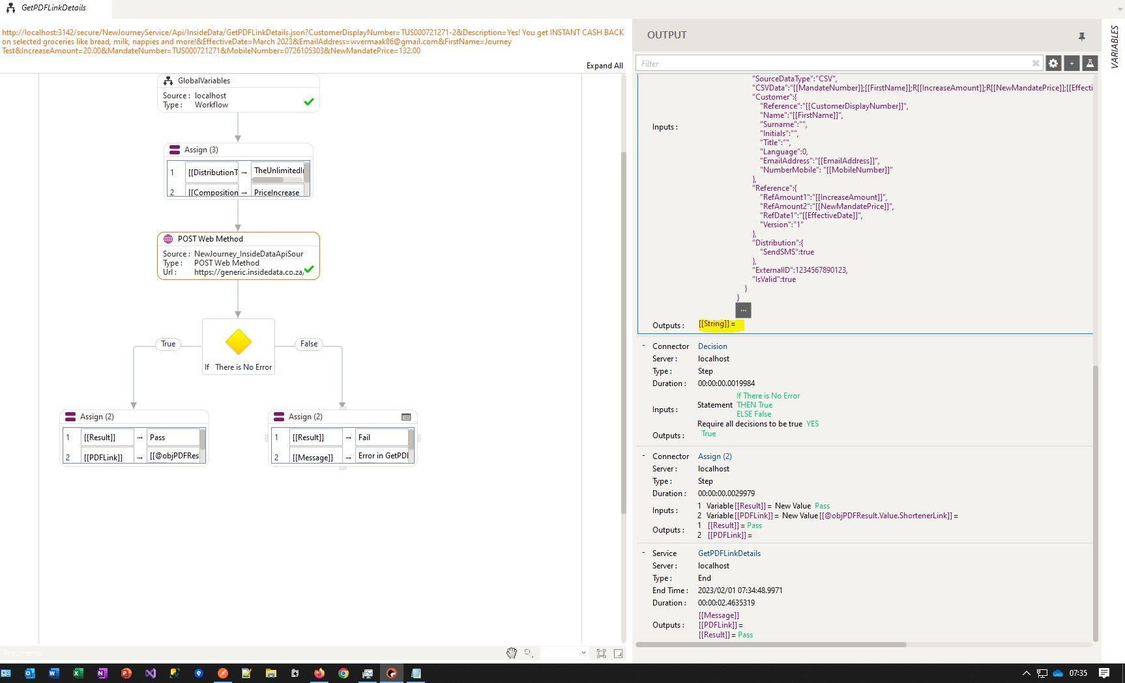Click the [[DistributionT variable field in Assign (3)
This screenshot has height=683, width=1125.
(x=212, y=173)
